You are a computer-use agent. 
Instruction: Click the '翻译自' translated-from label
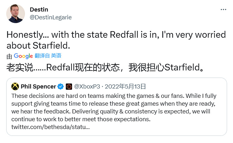tap(42, 56)
